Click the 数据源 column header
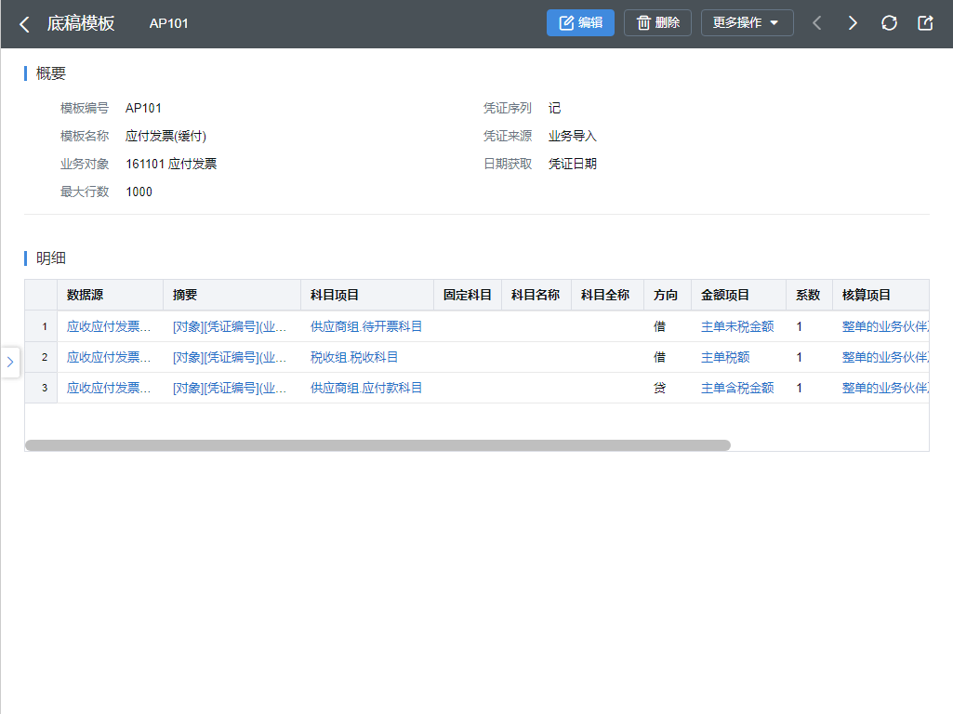The height and width of the screenshot is (714, 953). point(110,296)
